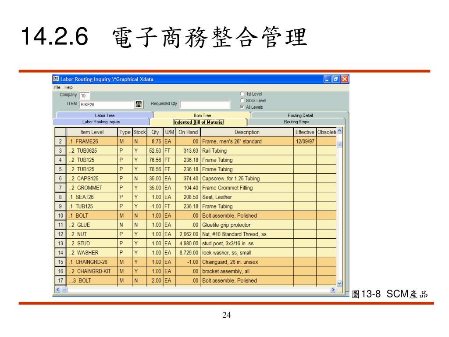
Task: Click the 2,062.00 on hand value
Action: (188, 234)
